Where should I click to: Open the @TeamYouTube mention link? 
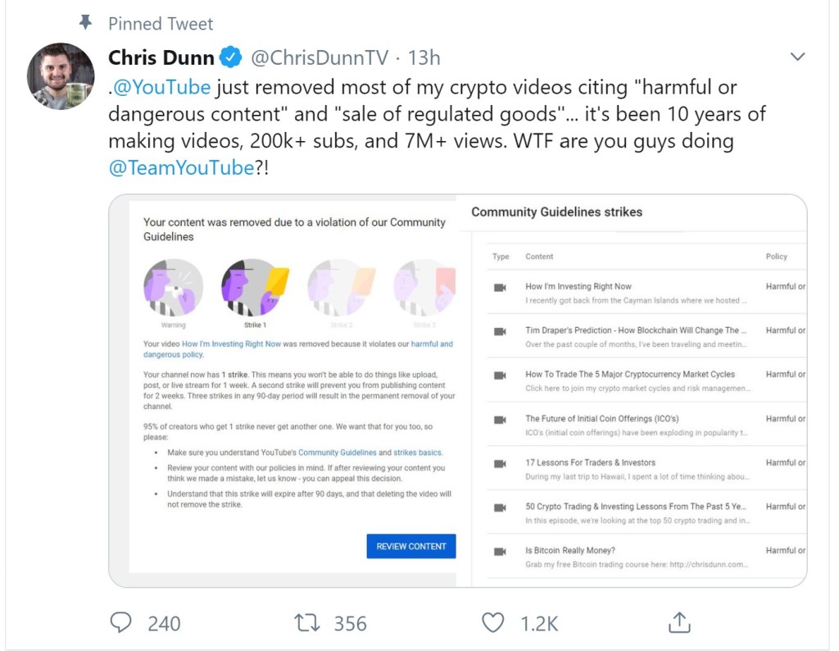point(181,168)
